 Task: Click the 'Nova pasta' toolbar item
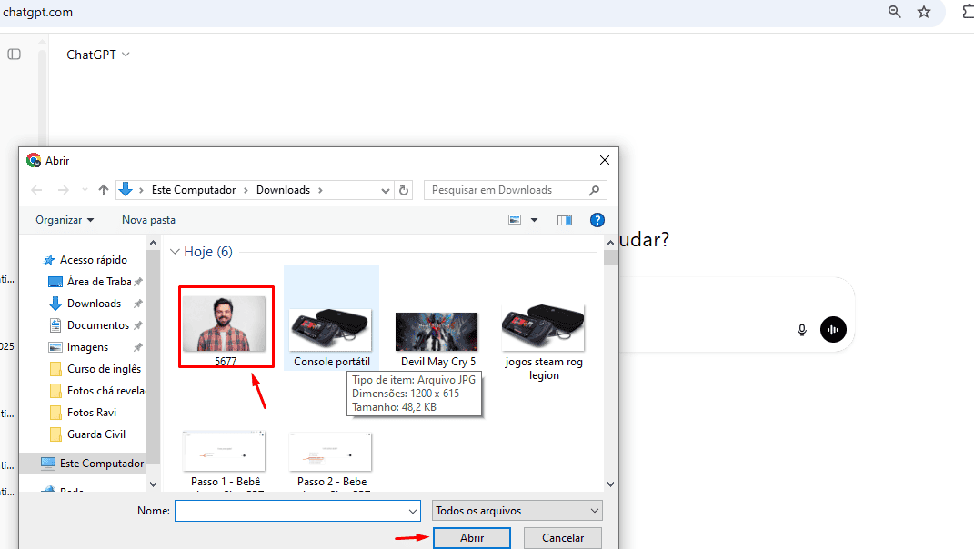click(148, 220)
